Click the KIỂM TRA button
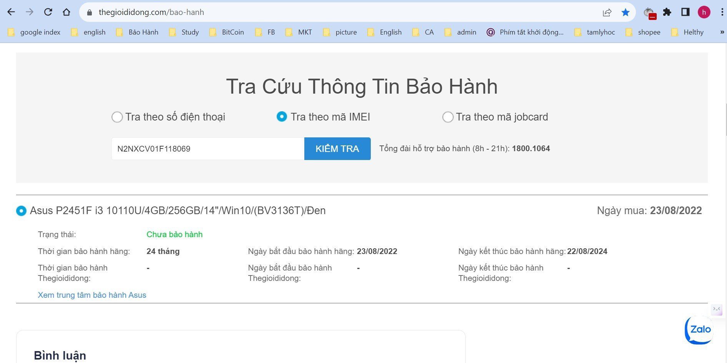 point(337,148)
